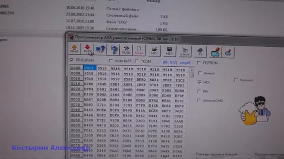Click the toolbar button right of HEX save
284x159 pixels.
click(x=185, y=52)
